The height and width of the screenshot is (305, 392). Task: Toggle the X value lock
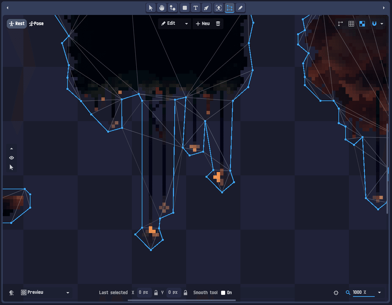click(156, 292)
